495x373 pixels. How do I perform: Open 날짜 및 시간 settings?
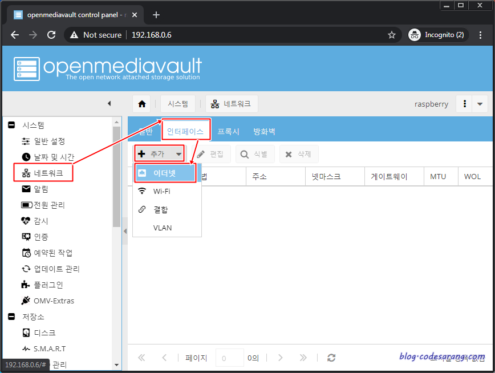[48, 157]
